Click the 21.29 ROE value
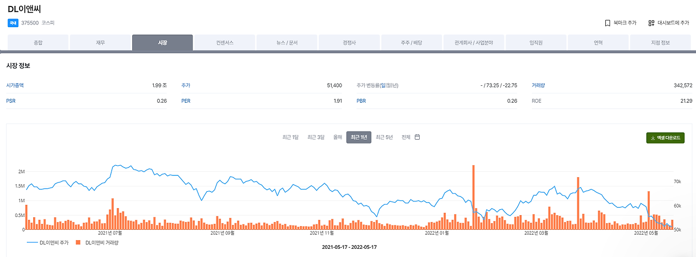 687,101
